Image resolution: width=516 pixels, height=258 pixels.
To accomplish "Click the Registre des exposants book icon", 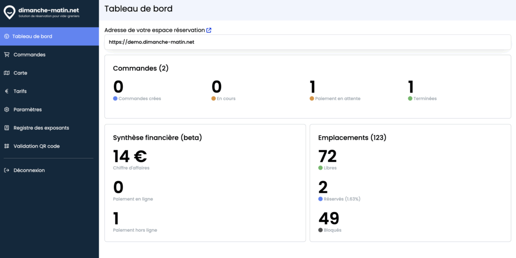I will coord(7,128).
